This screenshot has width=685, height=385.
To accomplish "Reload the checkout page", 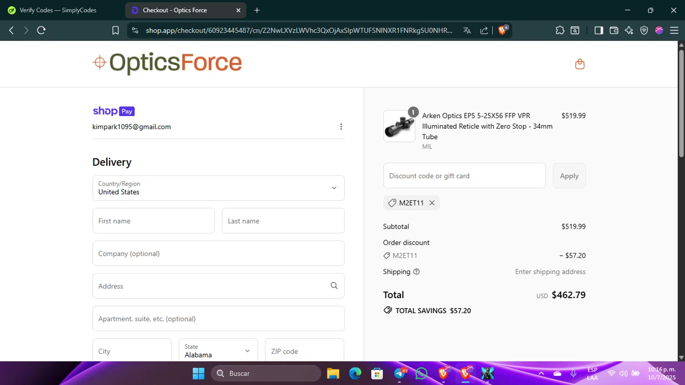I will (x=41, y=30).
